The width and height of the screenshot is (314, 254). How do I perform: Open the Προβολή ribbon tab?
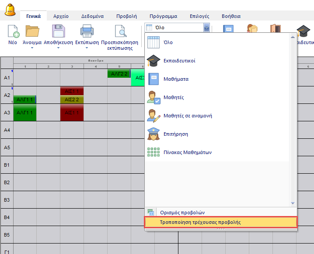tap(126, 16)
